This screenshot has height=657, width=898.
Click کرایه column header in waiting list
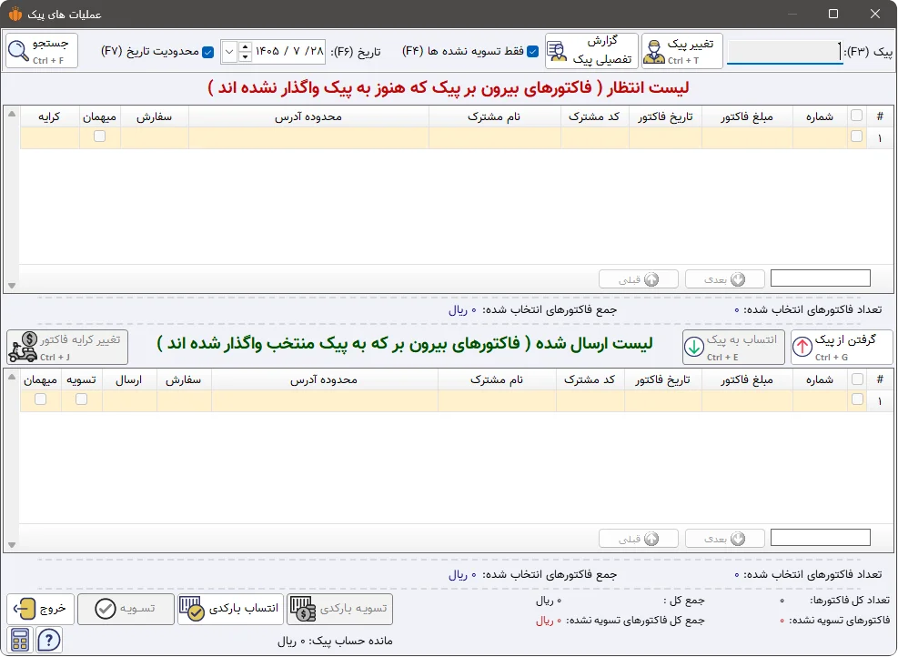coord(49,116)
